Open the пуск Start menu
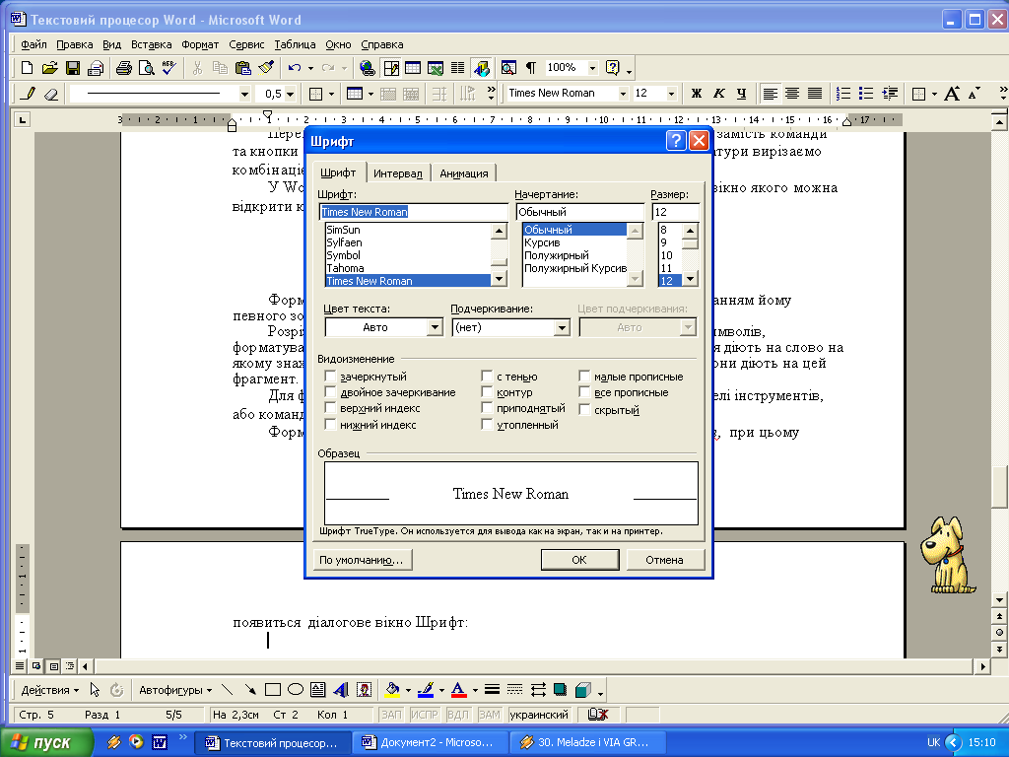1009x757 pixels. pos(45,743)
